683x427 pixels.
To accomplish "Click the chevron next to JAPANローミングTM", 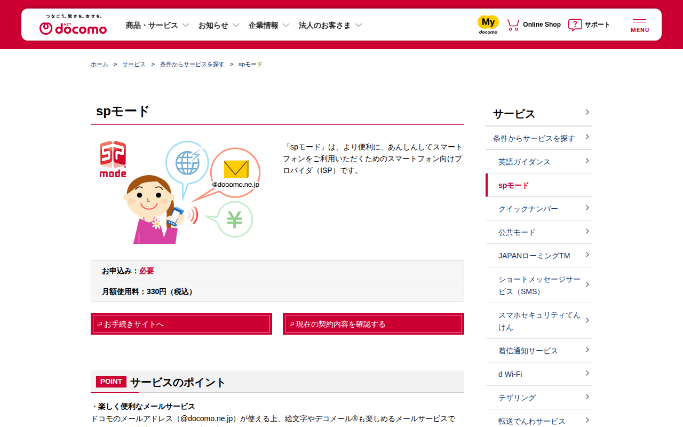I will 587,255.
